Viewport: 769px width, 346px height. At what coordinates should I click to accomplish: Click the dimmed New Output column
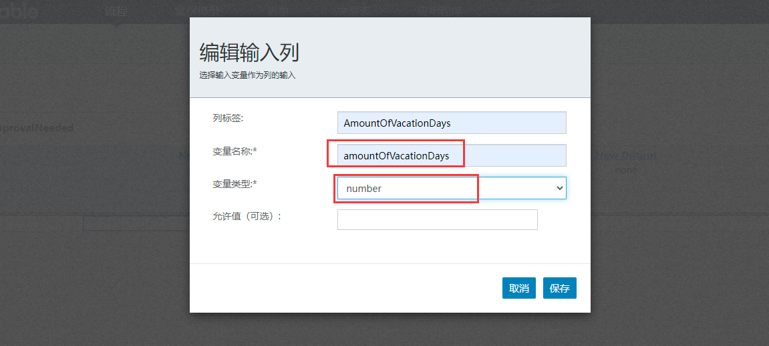pyautogui.click(x=626, y=156)
